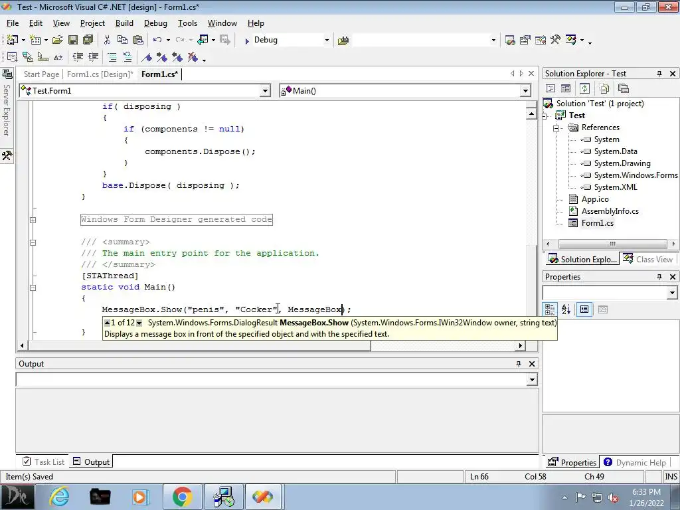Switch to the Class View tab
This screenshot has width=680, height=510.
coord(649,260)
